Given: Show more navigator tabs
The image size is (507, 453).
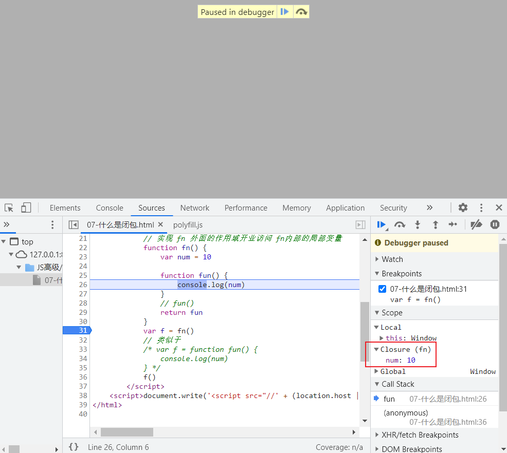Looking at the screenshot, I should [x=7, y=224].
